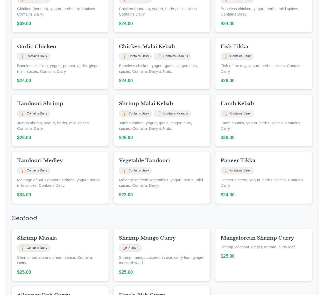Click the $29.00 price on Lamb Kebab
The width and height of the screenshot is (324, 295).
pyautogui.click(x=227, y=138)
